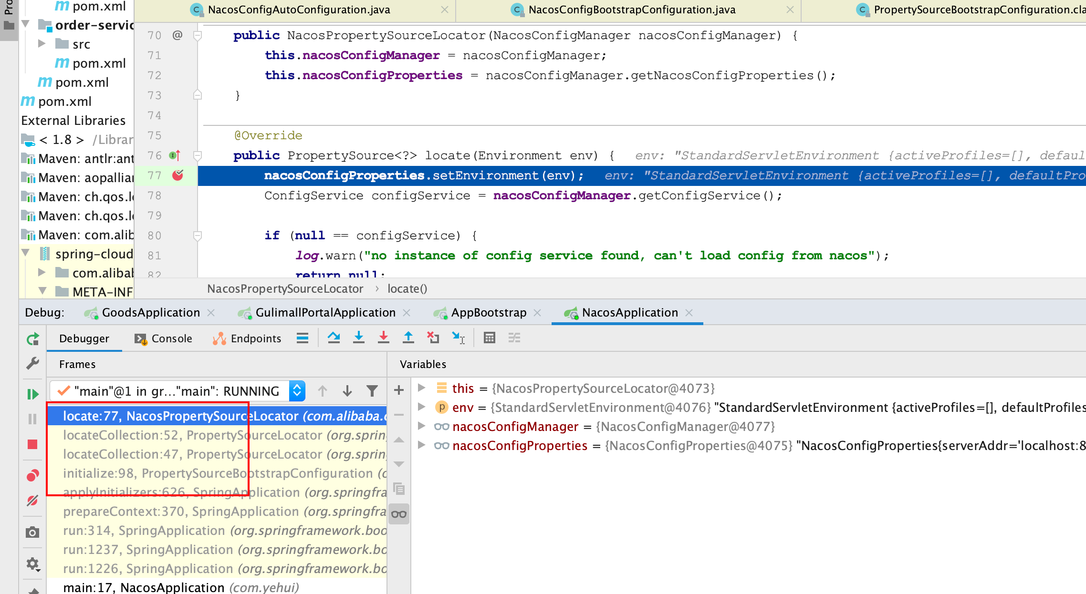The height and width of the screenshot is (594, 1086).
Task: Open NacosConfigAutoConfiguration.java editor tab
Action: tap(299, 10)
